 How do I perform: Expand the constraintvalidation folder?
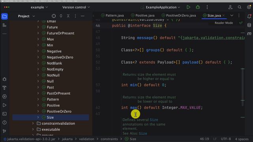33,123
